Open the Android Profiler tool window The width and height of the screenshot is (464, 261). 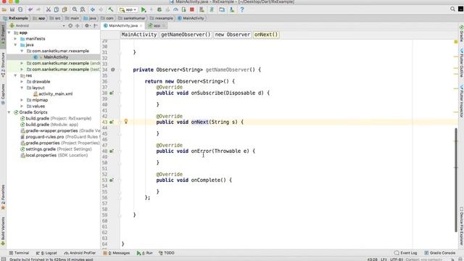pyautogui.click(x=80, y=253)
